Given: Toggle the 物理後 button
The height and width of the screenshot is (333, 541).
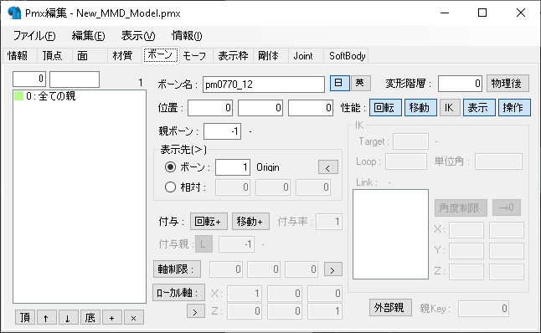Looking at the screenshot, I should pyautogui.click(x=508, y=83).
